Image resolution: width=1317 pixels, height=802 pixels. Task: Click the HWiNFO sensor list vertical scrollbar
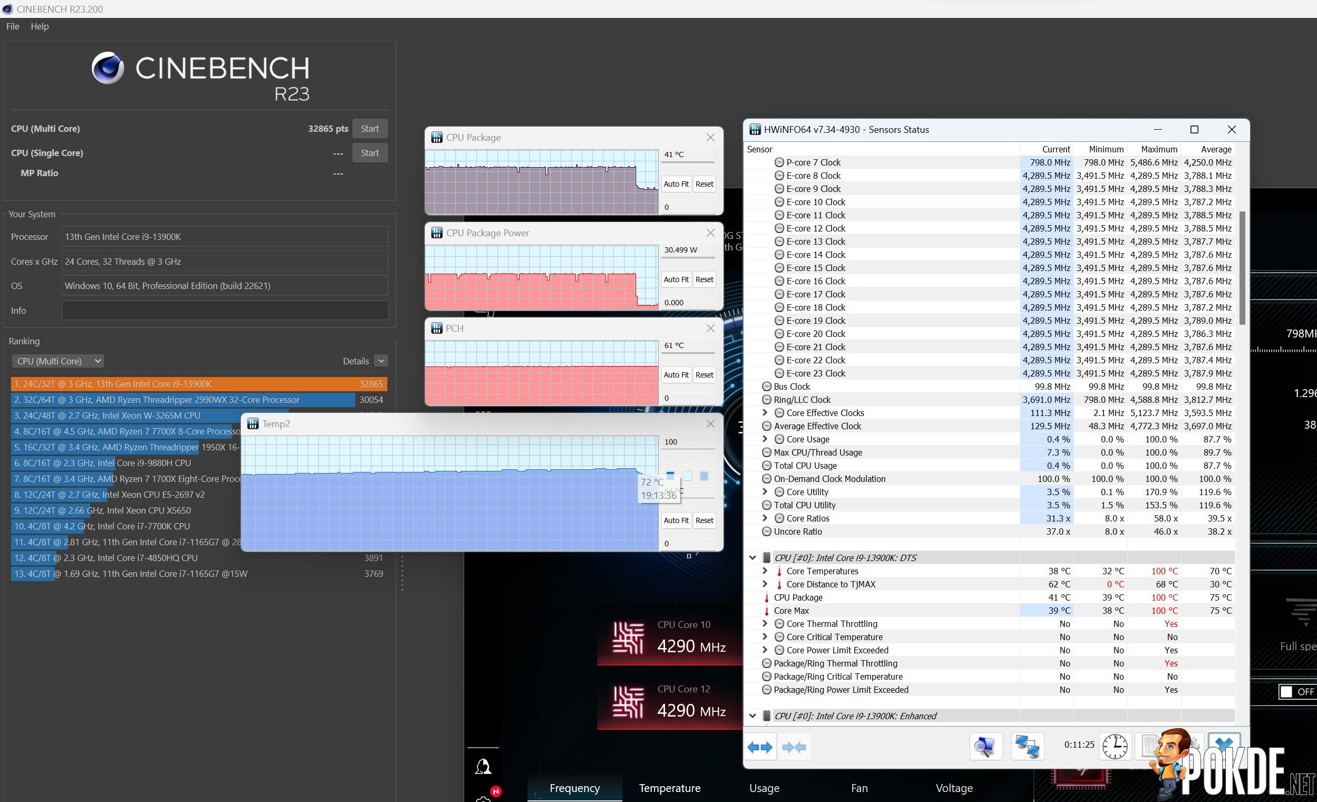(1243, 267)
